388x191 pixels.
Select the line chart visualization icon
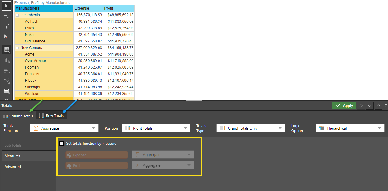point(6,81)
